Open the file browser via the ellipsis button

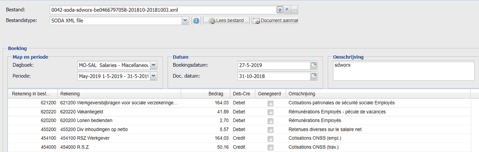click(x=294, y=9)
